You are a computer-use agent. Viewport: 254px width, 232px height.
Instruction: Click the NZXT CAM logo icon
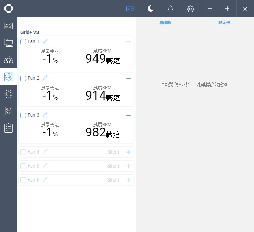point(9,9)
